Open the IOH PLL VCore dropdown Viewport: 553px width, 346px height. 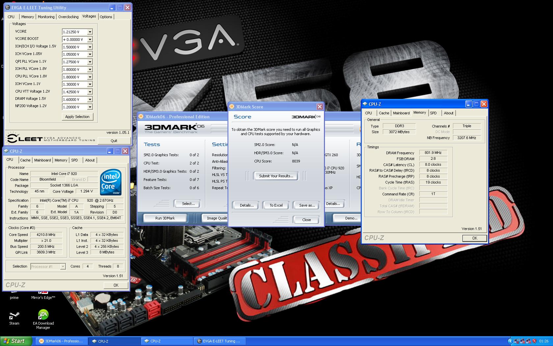click(90, 70)
